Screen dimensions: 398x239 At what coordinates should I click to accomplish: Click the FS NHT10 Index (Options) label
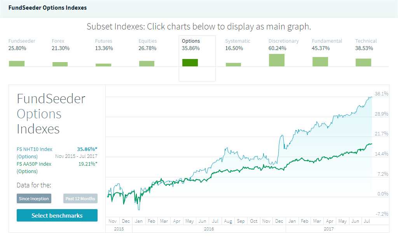click(x=34, y=152)
